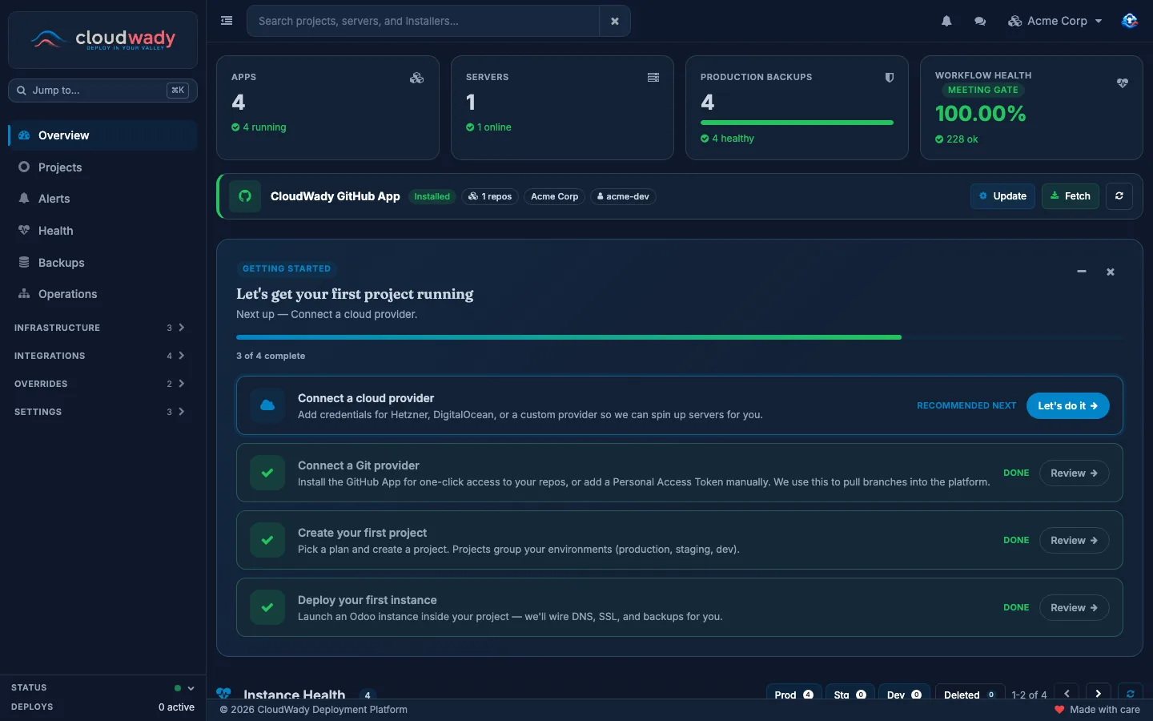Viewport: 1153px width, 721px height.
Task: Click the Fetch button
Action: [1070, 196]
